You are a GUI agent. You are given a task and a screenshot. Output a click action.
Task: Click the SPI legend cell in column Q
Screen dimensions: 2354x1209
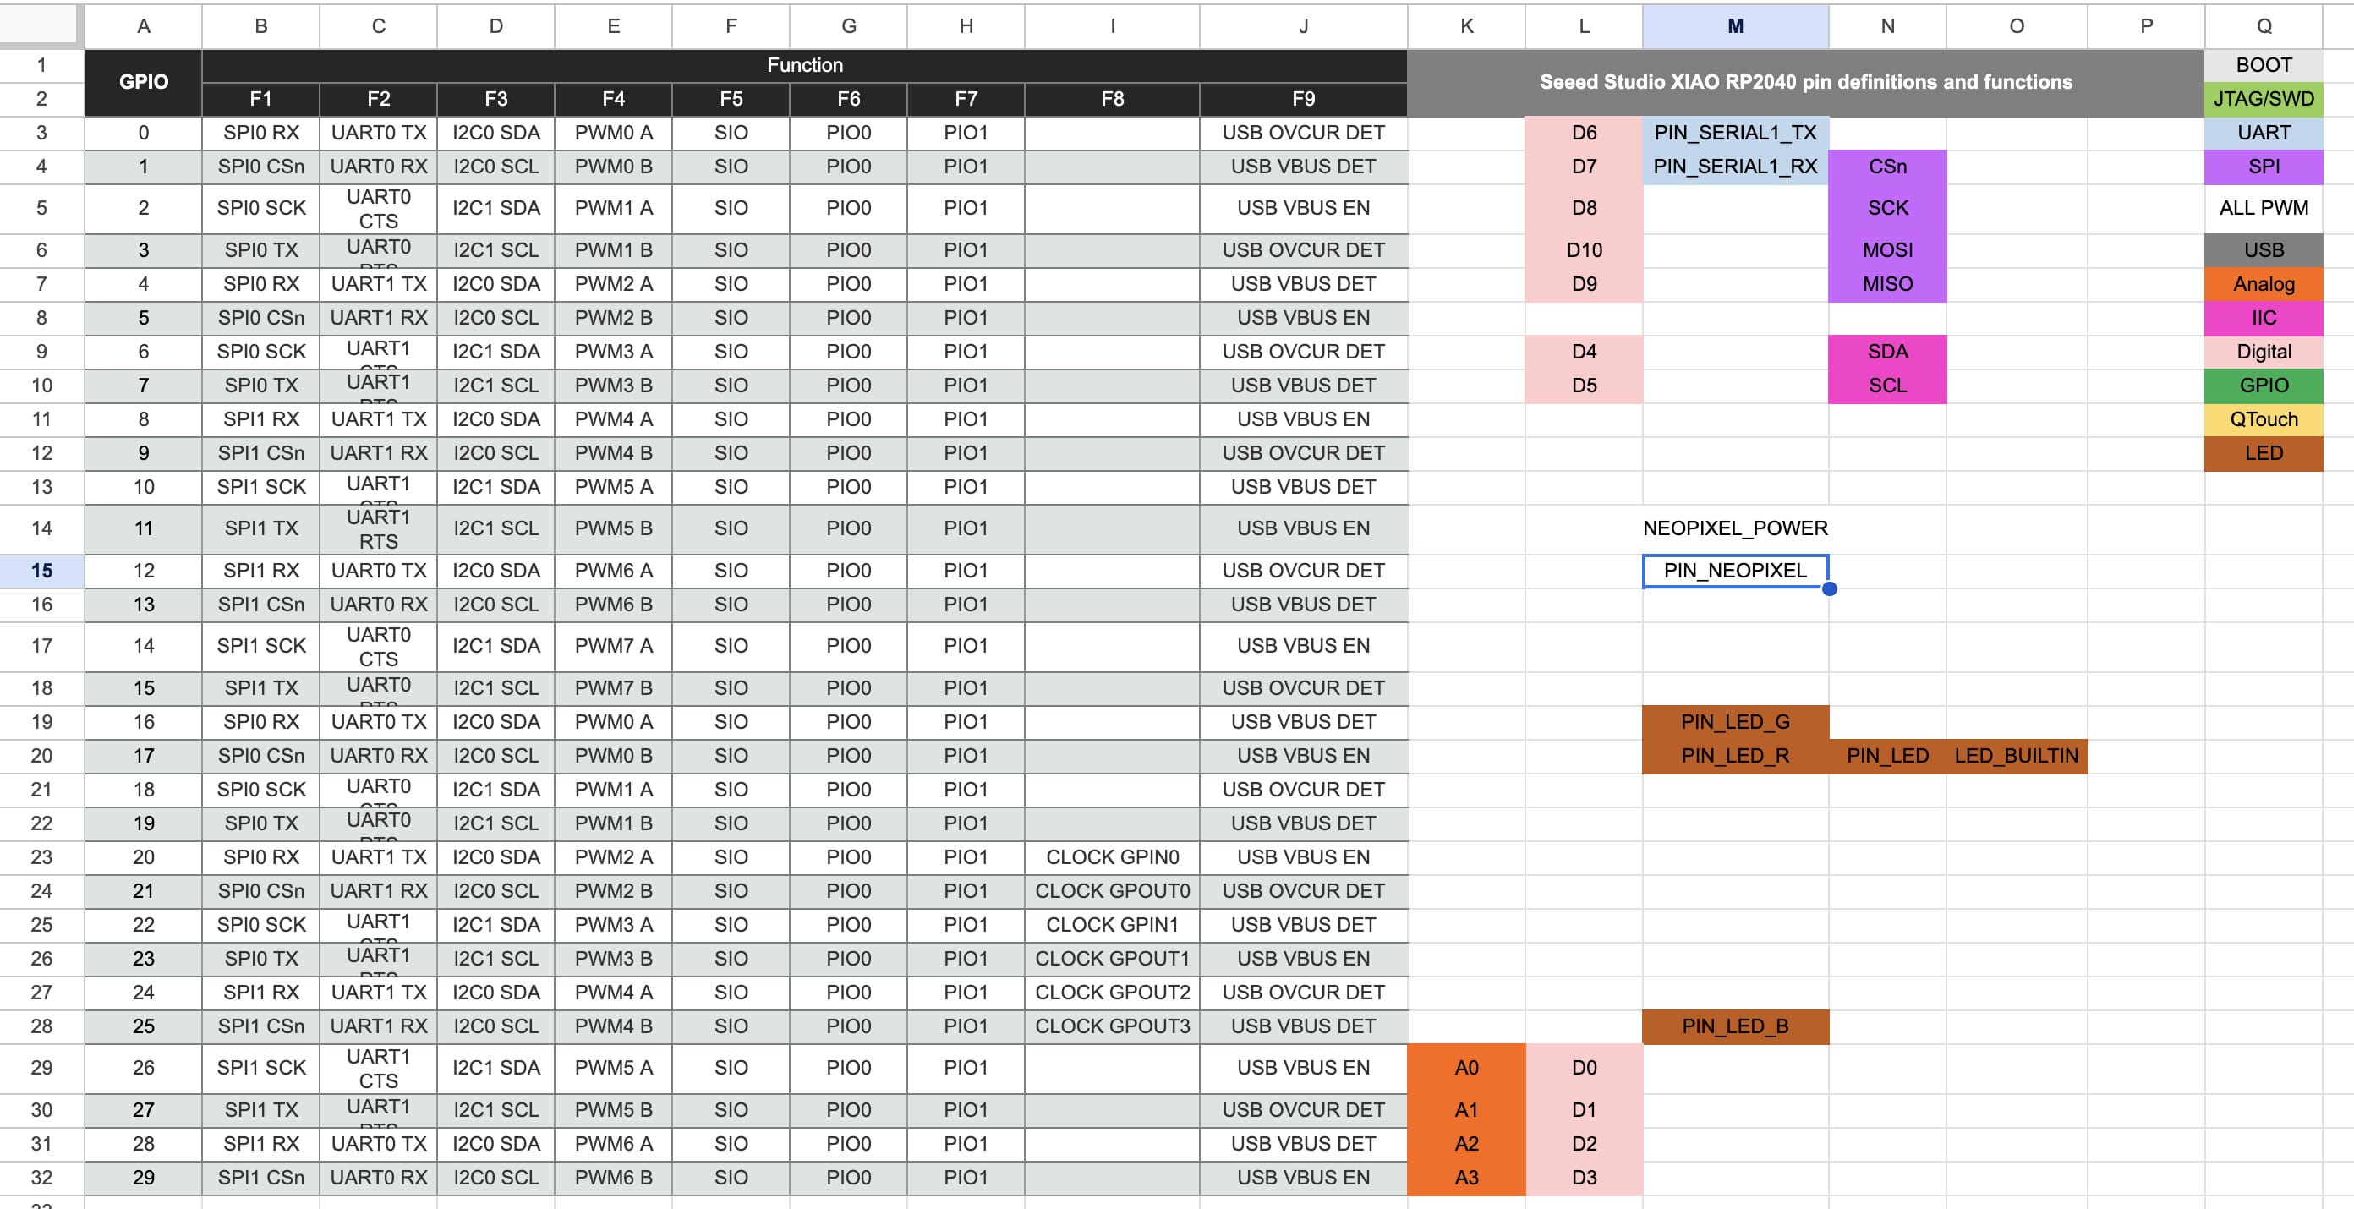(2264, 167)
